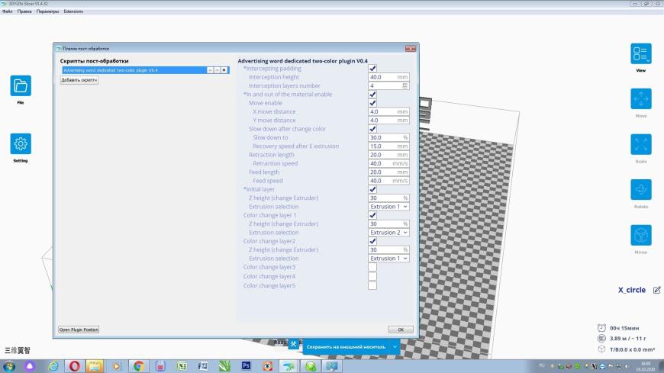Click the X_circle model name label
Screen dimensions: 664x373
point(631,290)
